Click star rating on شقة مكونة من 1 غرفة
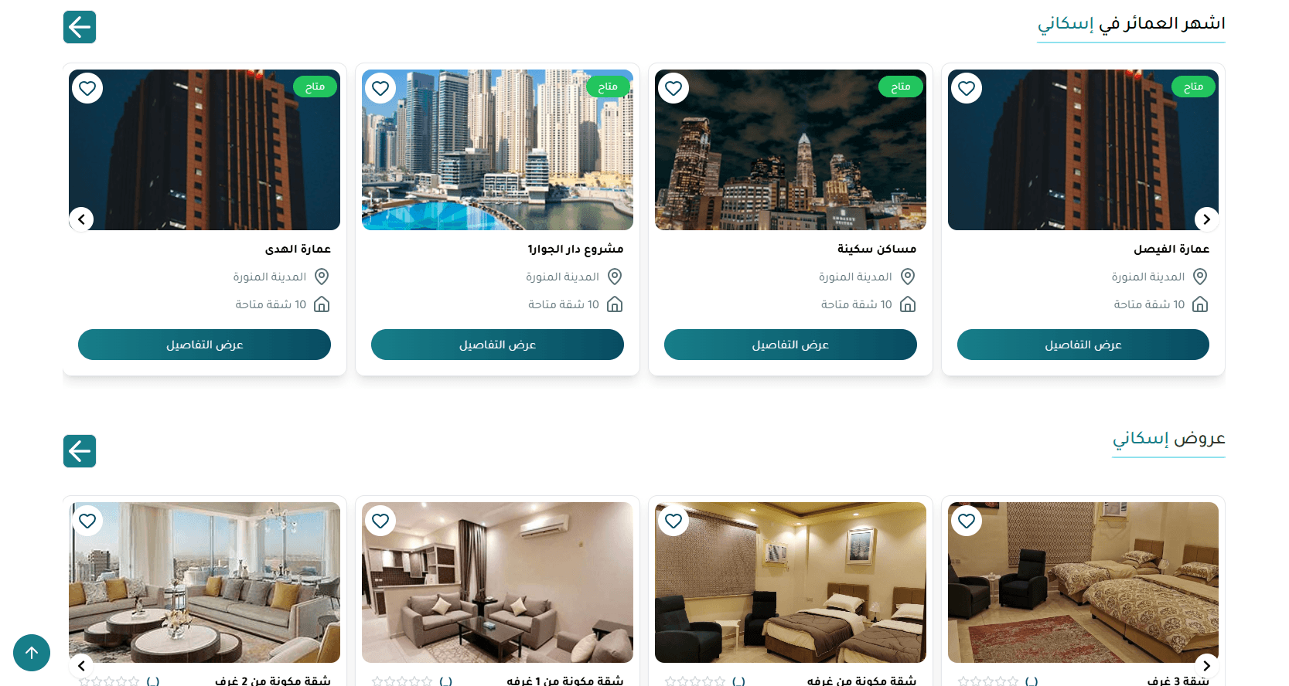The image size is (1289, 686). (402, 681)
